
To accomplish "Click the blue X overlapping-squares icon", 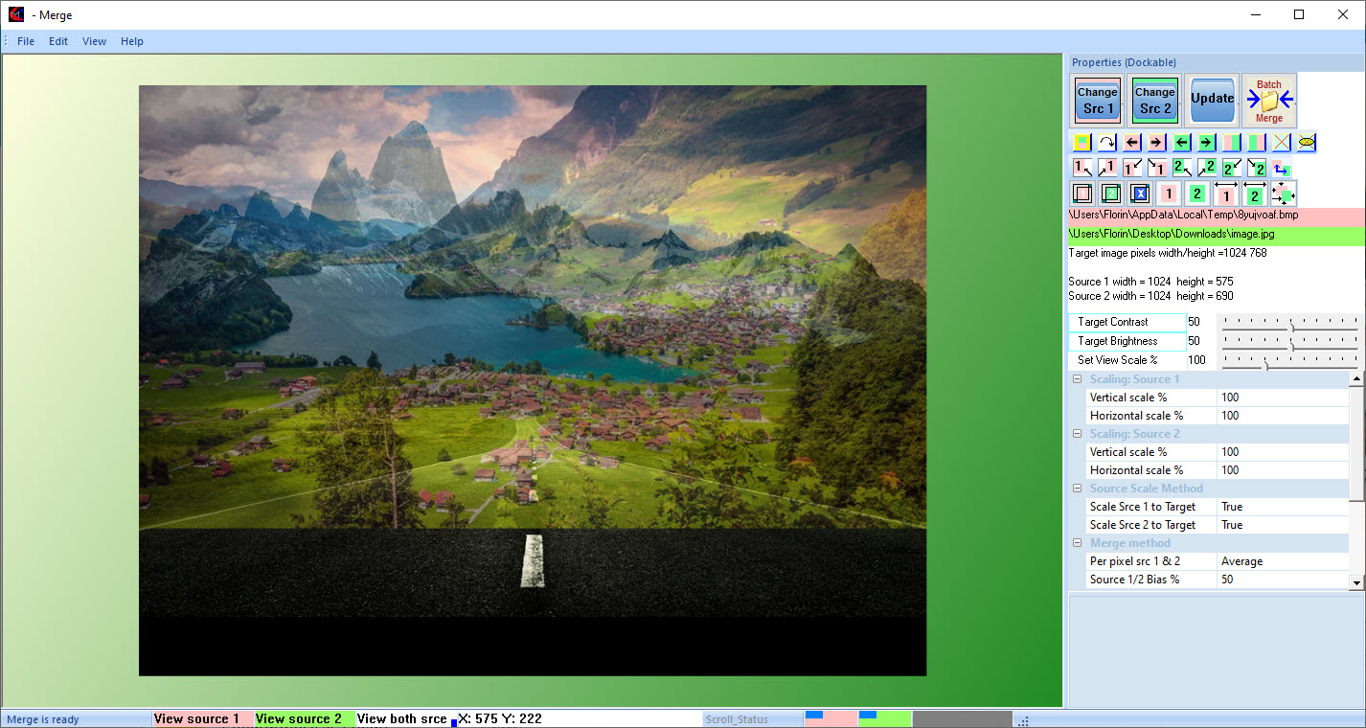I will (1139, 193).
